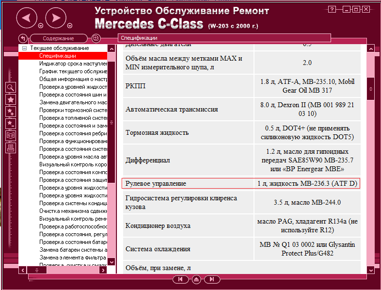381x290 pixels.
Task: Open back history dropdown arrow
Action: pyautogui.click(x=40, y=26)
